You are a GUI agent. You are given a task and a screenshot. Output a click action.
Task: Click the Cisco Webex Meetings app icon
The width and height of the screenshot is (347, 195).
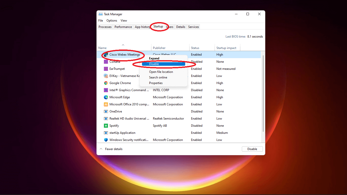point(106,55)
